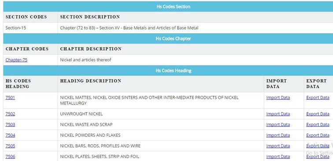The image size is (333, 161).
Task: View Export Data for unwrought nickel
Action: tap(318, 114)
